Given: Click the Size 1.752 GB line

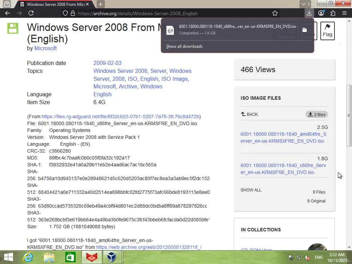Looking at the screenshot, I should (x=71, y=227).
